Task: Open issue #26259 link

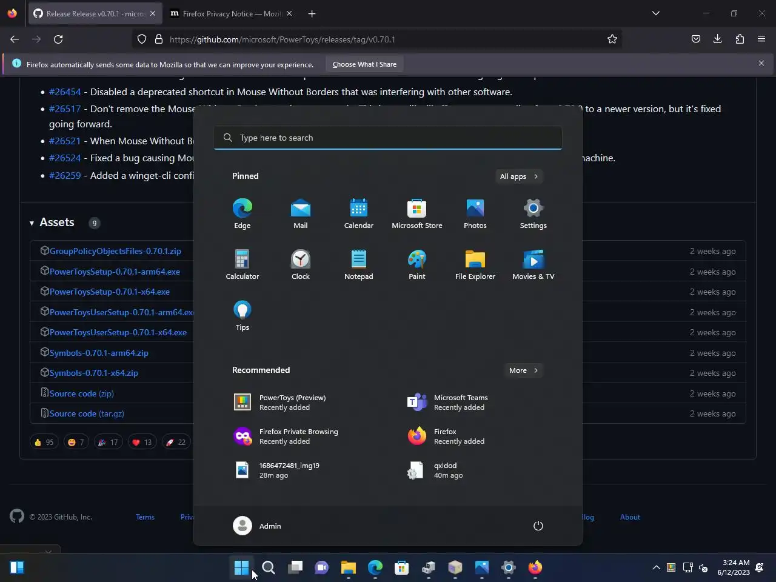Action: pos(65,176)
